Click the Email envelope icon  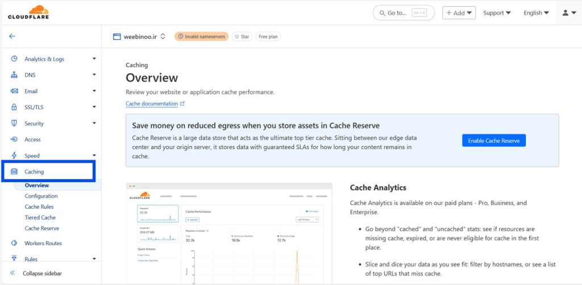(14, 91)
